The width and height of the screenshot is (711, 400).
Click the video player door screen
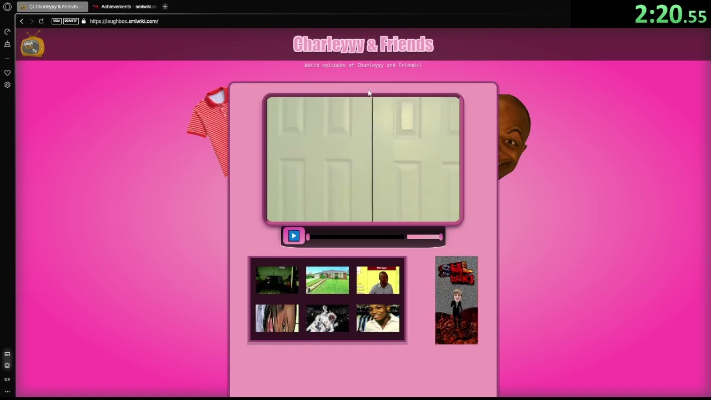[363, 159]
